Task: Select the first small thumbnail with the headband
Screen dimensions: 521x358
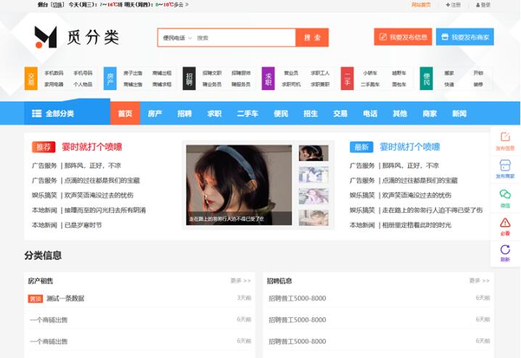Action: tap(313, 153)
